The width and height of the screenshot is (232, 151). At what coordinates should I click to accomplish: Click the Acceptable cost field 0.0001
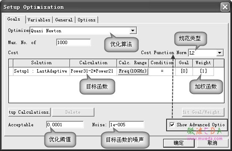[65, 125]
